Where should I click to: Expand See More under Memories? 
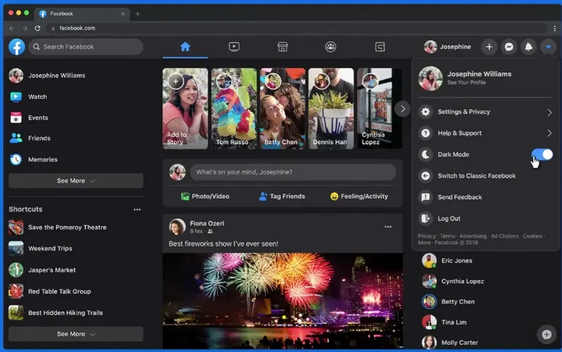76,181
